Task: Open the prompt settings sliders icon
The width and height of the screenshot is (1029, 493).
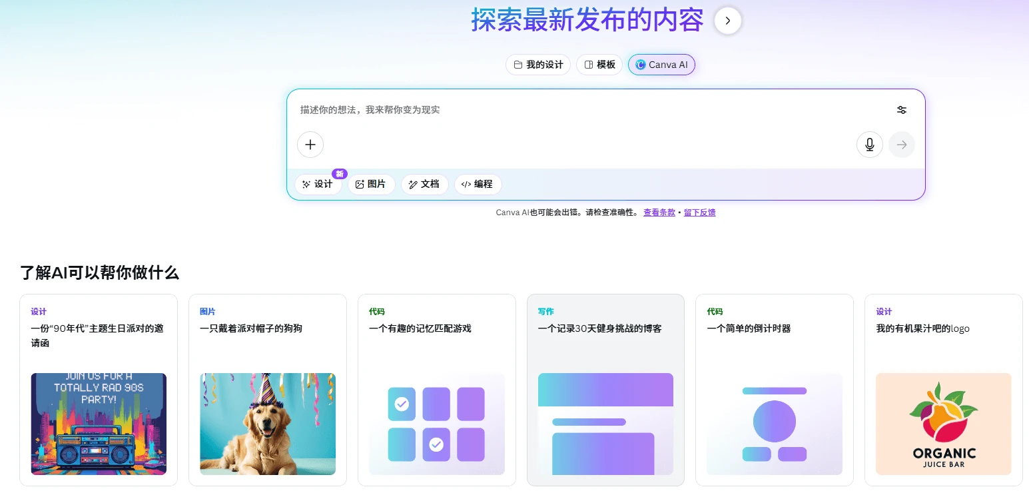Action: tap(902, 110)
